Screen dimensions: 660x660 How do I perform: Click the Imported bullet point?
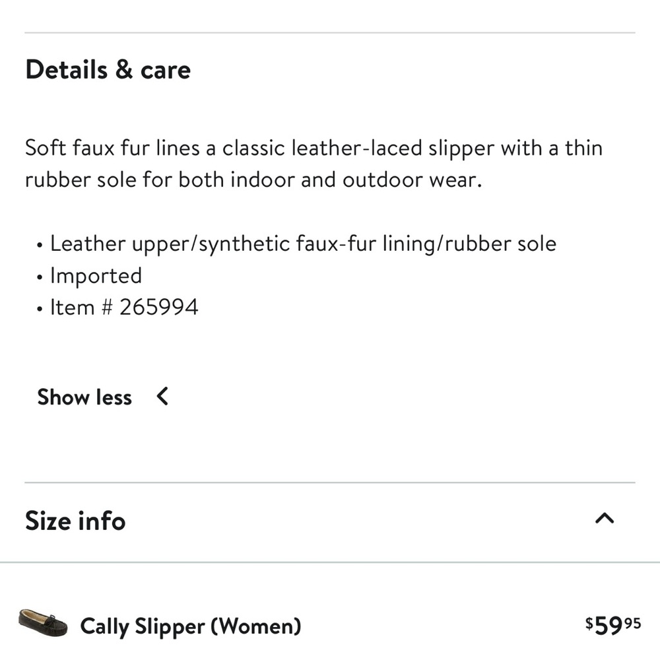[x=96, y=275]
